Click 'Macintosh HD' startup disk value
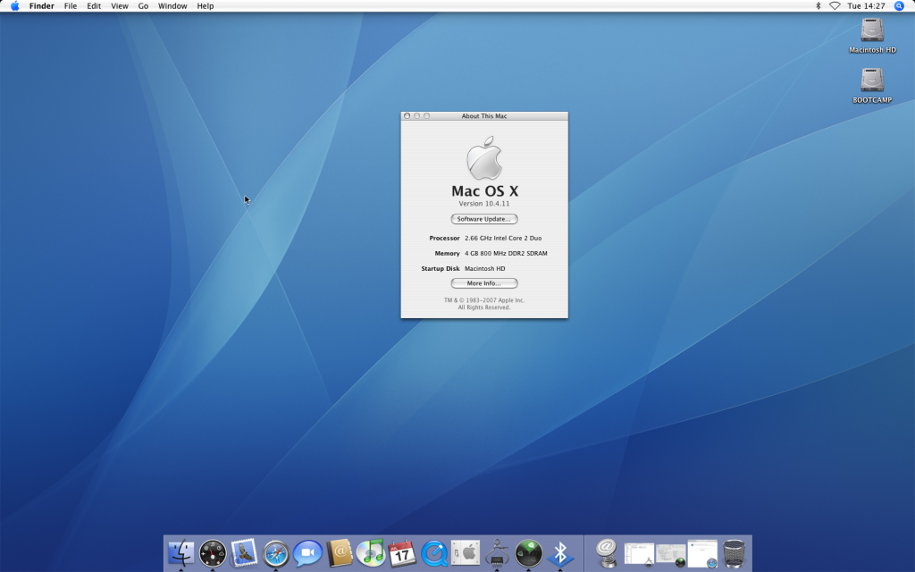 pos(485,268)
